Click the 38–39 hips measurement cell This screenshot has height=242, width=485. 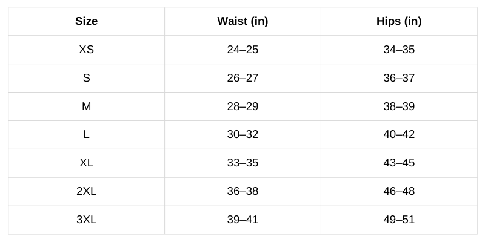click(x=399, y=106)
